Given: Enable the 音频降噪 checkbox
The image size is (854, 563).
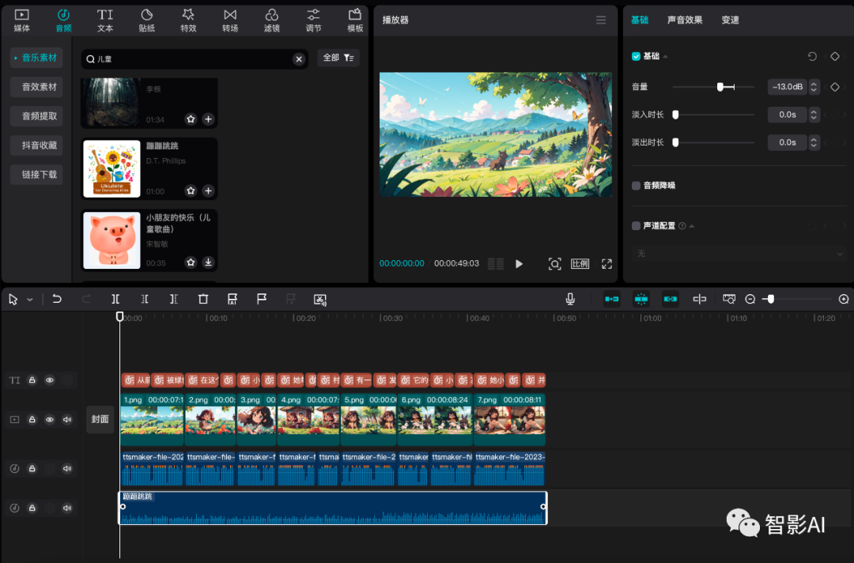Looking at the screenshot, I should click(636, 186).
